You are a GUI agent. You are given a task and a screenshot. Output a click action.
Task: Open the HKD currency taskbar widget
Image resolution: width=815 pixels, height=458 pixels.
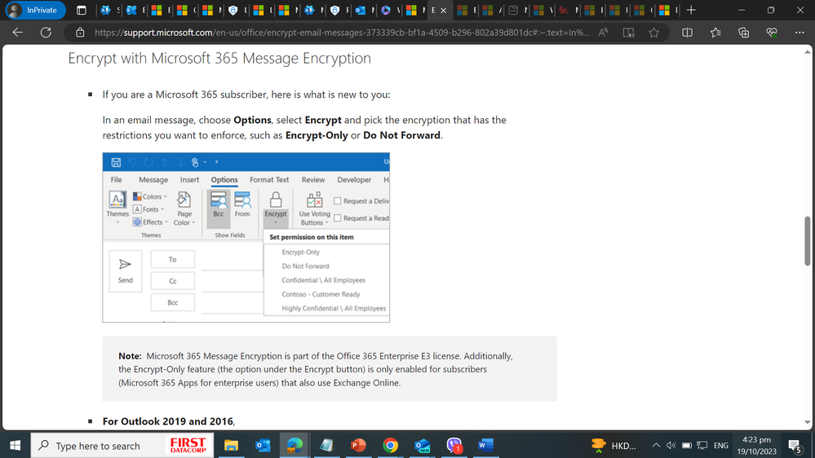pos(613,446)
